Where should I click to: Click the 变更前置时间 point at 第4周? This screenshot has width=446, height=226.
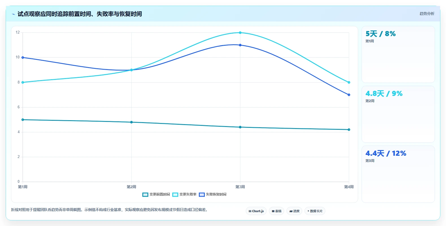[x=349, y=130]
